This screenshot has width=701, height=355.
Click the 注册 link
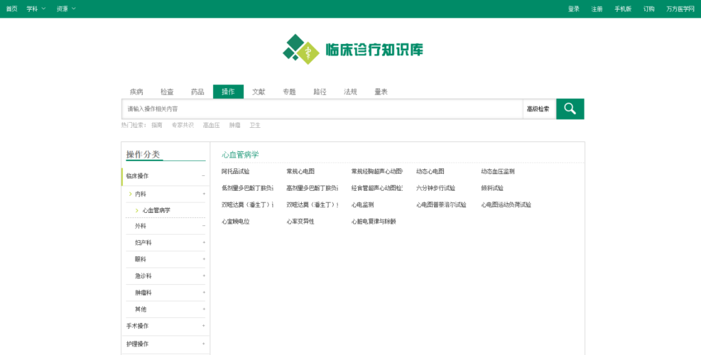[597, 8]
